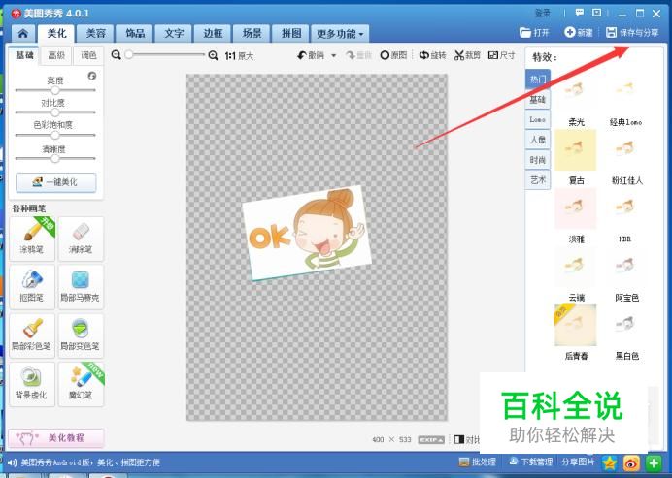This screenshot has width=672, height=478.
Task: Click the 尺寸 resize tool
Action: (501, 55)
